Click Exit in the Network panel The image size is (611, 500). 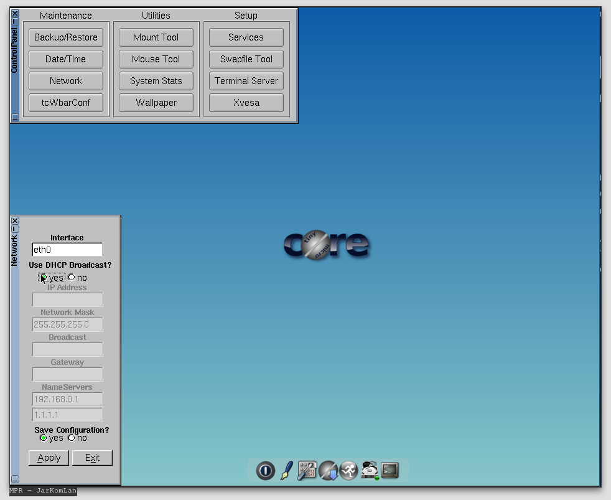click(92, 458)
